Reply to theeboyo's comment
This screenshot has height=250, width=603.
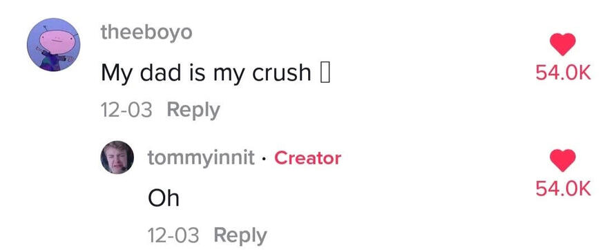193,110
